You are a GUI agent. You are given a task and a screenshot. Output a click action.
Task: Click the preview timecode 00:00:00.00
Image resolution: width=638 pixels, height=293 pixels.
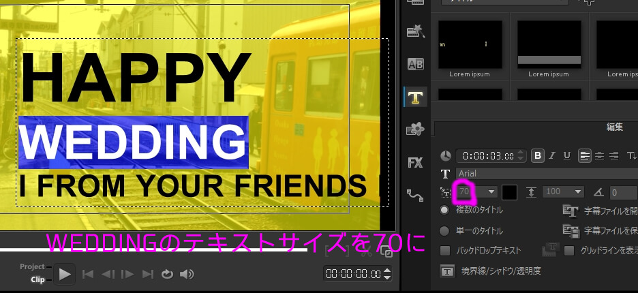[x=353, y=274]
